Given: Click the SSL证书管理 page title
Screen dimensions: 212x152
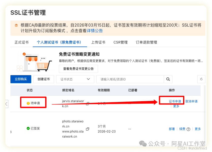Looking at the screenshot, I should pyautogui.click(x=28, y=13).
